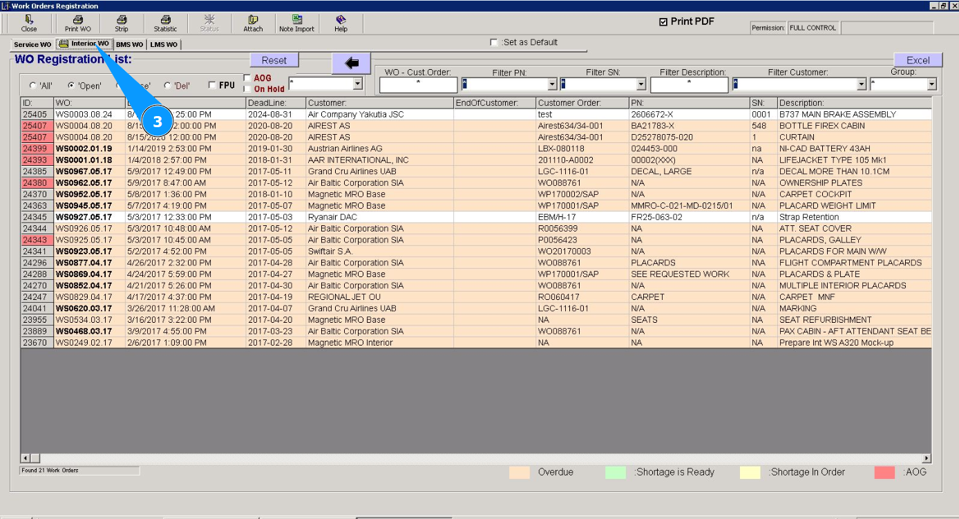The height and width of the screenshot is (519, 959).
Task: Click the Excel export button
Action: pyautogui.click(x=918, y=60)
